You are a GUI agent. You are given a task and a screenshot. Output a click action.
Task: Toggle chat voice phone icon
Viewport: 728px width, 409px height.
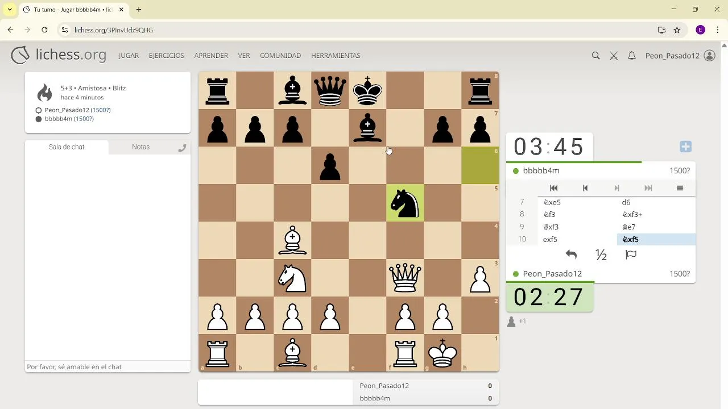182,148
